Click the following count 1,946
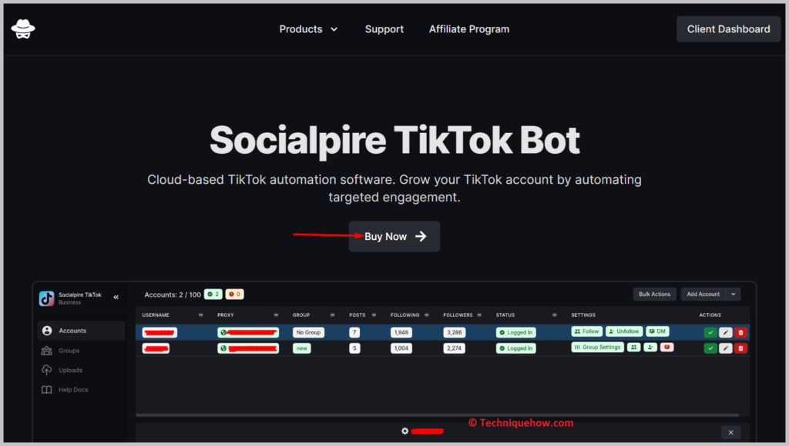The width and height of the screenshot is (789, 446). tap(401, 332)
